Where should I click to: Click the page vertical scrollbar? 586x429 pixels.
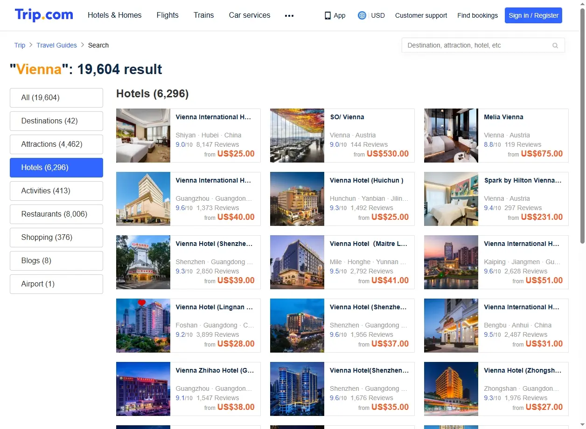(582, 126)
